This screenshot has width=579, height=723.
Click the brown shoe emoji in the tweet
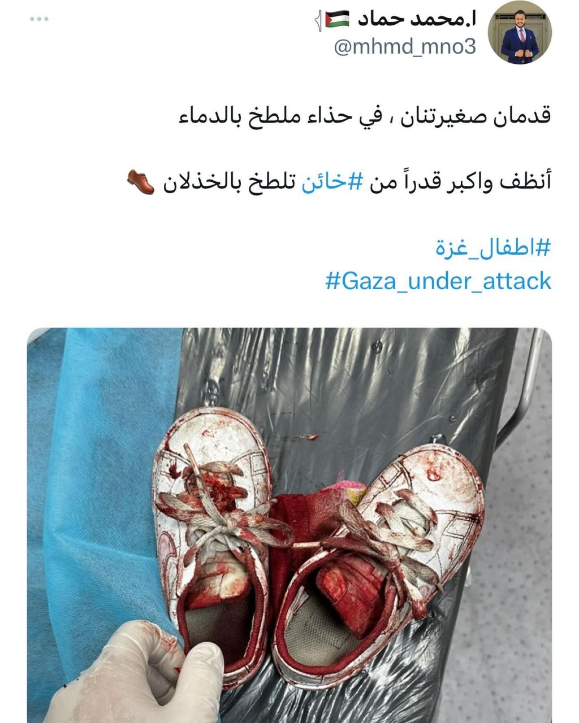pyautogui.click(x=139, y=181)
